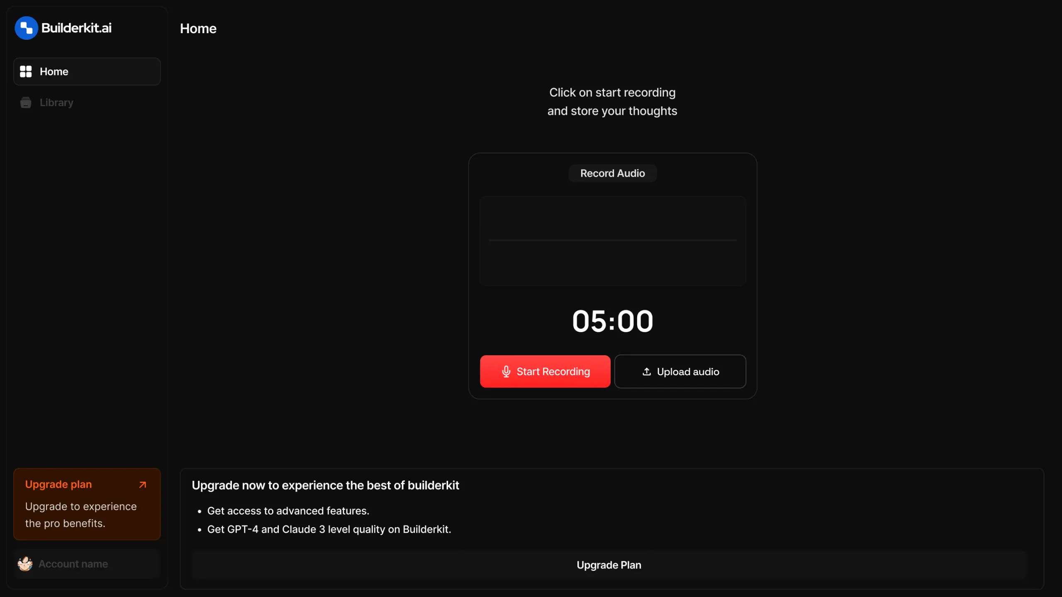
Task: Click the Account name avatar icon
Action: pyautogui.click(x=25, y=564)
